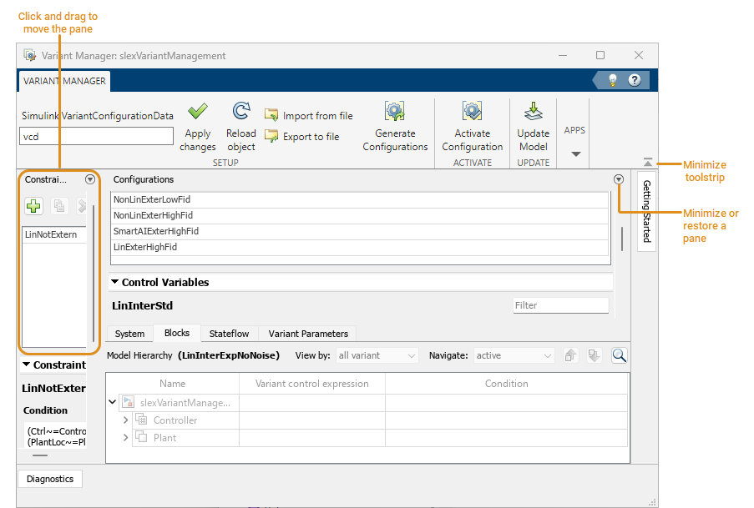
Task: Click the Reload object icon
Action: 241,112
